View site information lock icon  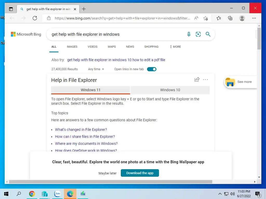(x=49, y=18)
